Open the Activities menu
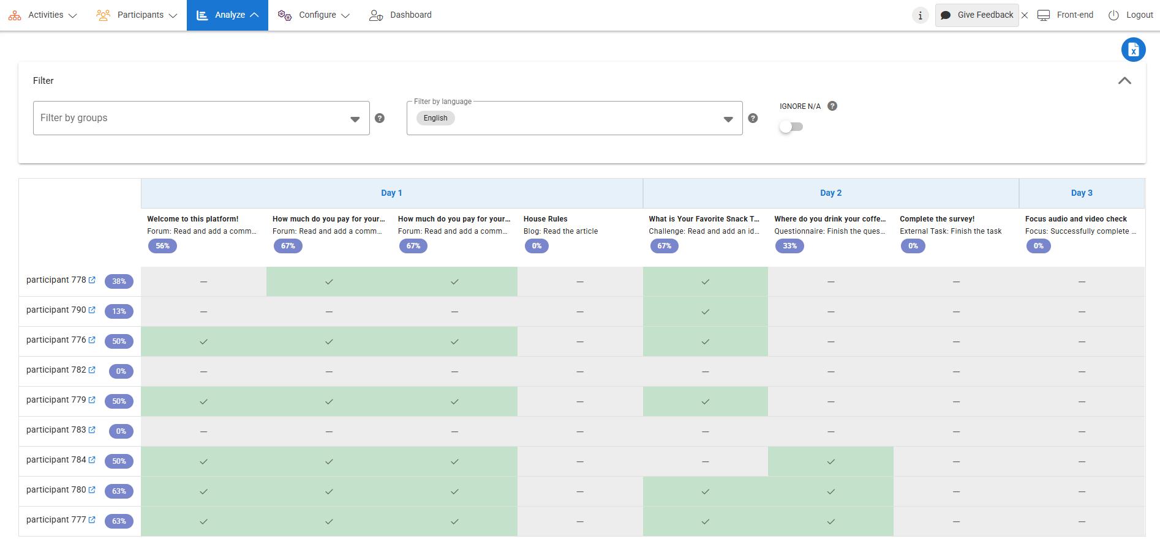This screenshot has height=558, width=1160. point(43,15)
